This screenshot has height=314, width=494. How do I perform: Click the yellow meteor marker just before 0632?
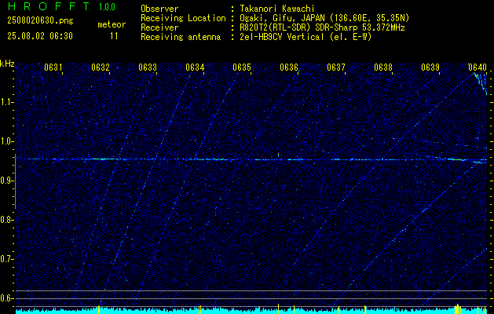[x=99, y=309]
